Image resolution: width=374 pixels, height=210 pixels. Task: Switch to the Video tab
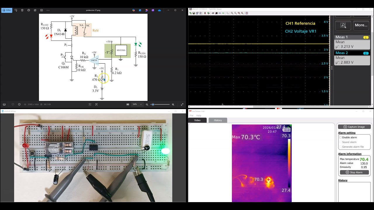point(197,120)
